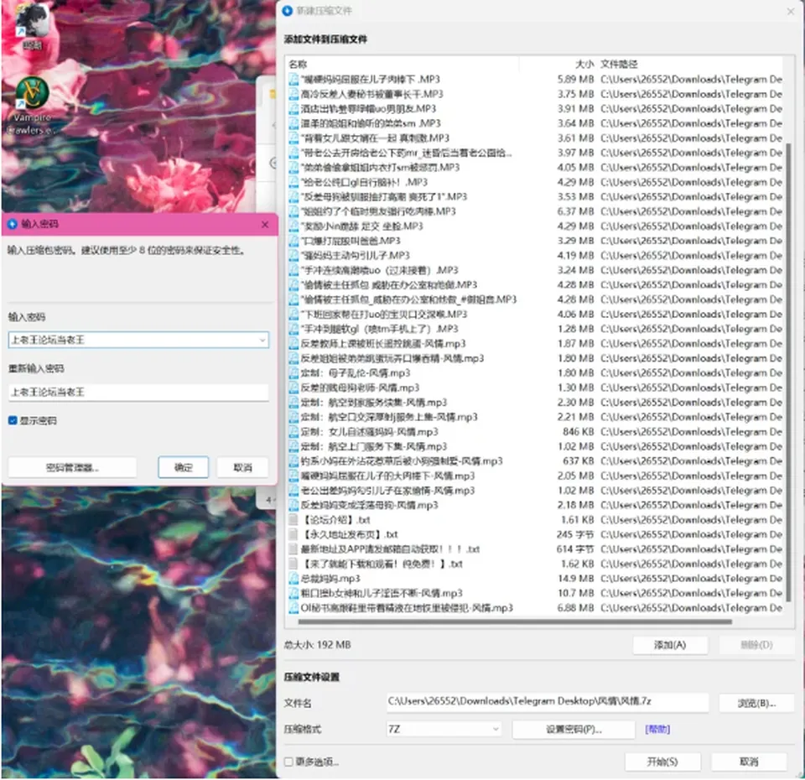Open the [帮助] link
Image resolution: width=805 pixels, height=780 pixels.
coord(657,729)
